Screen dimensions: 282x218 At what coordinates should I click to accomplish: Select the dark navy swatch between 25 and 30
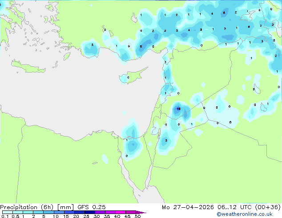coord(90,212)
